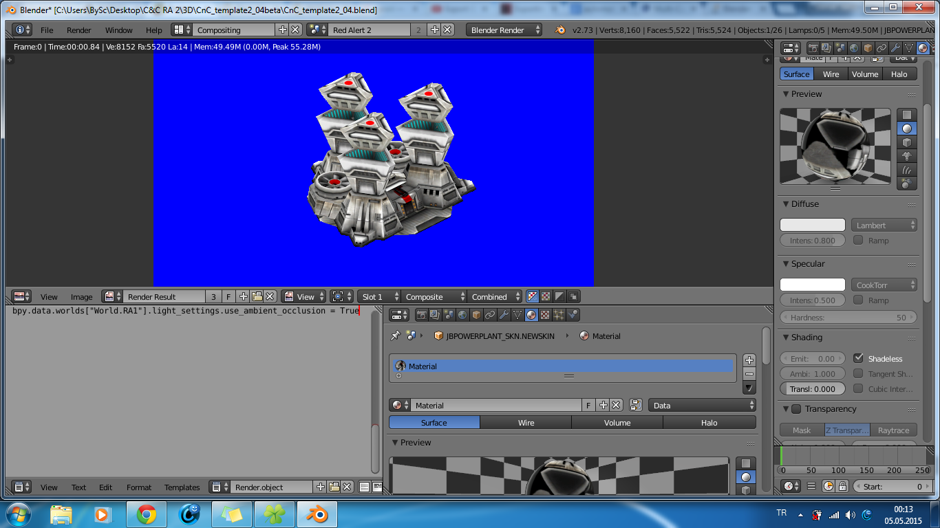Open the Composite layer dropdown
The height and width of the screenshot is (528, 940).
point(434,297)
